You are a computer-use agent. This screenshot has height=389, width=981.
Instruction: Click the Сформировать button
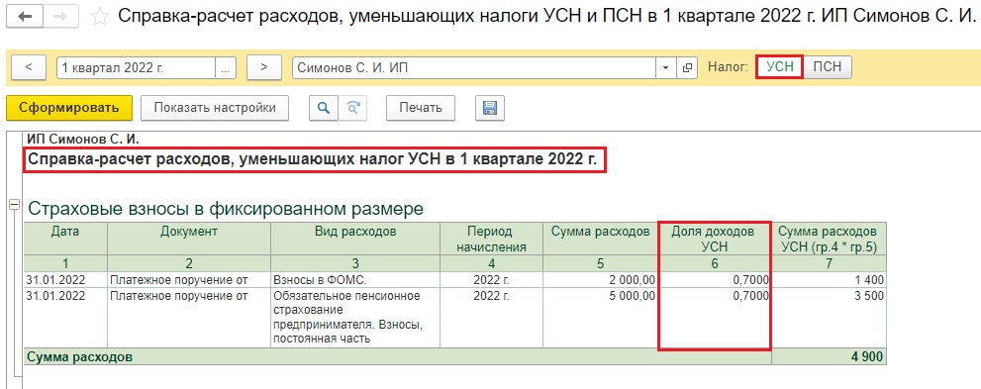pyautogui.click(x=69, y=108)
